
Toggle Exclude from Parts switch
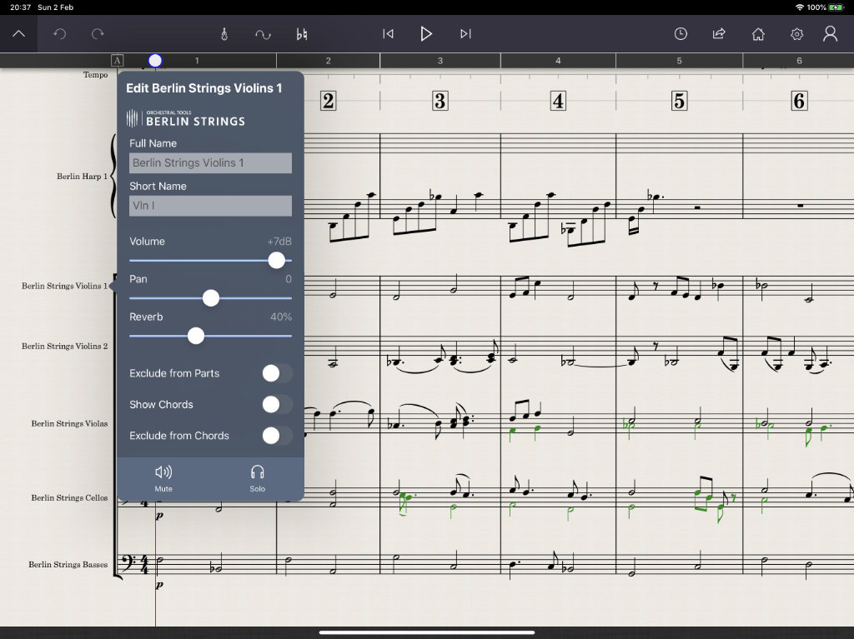tap(277, 373)
